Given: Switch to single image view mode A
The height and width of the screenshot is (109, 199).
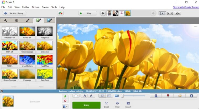Looking at the screenshot, I should [162, 13].
